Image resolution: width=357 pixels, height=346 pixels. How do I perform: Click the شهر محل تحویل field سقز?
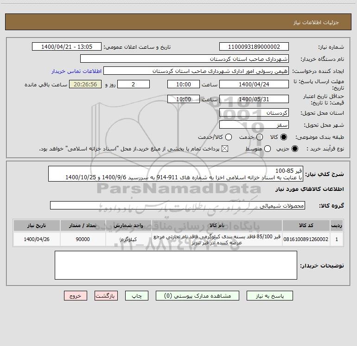click(x=254, y=125)
